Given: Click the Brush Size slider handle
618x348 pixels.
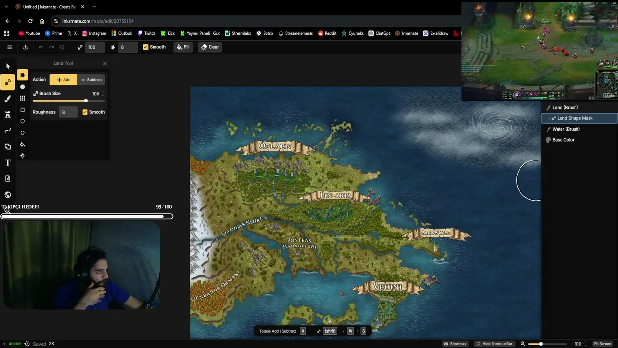Looking at the screenshot, I should [86, 101].
